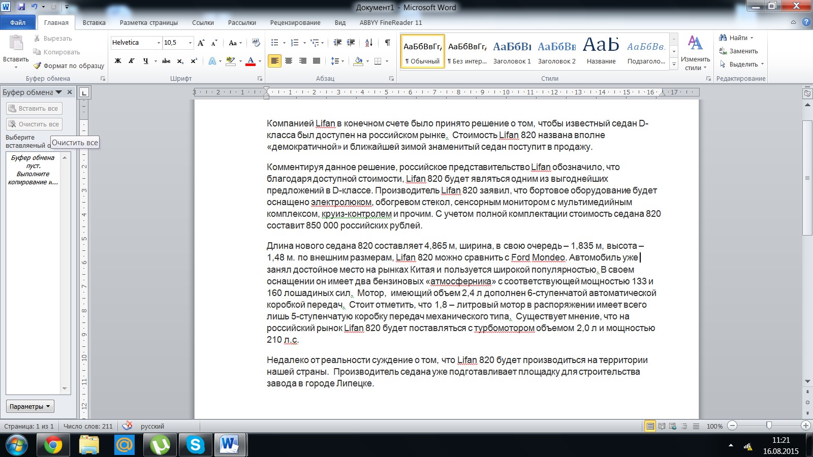Apply Заголовок 1 style
Image resolution: width=813 pixels, height=457 pixels.
coord(512,51)
